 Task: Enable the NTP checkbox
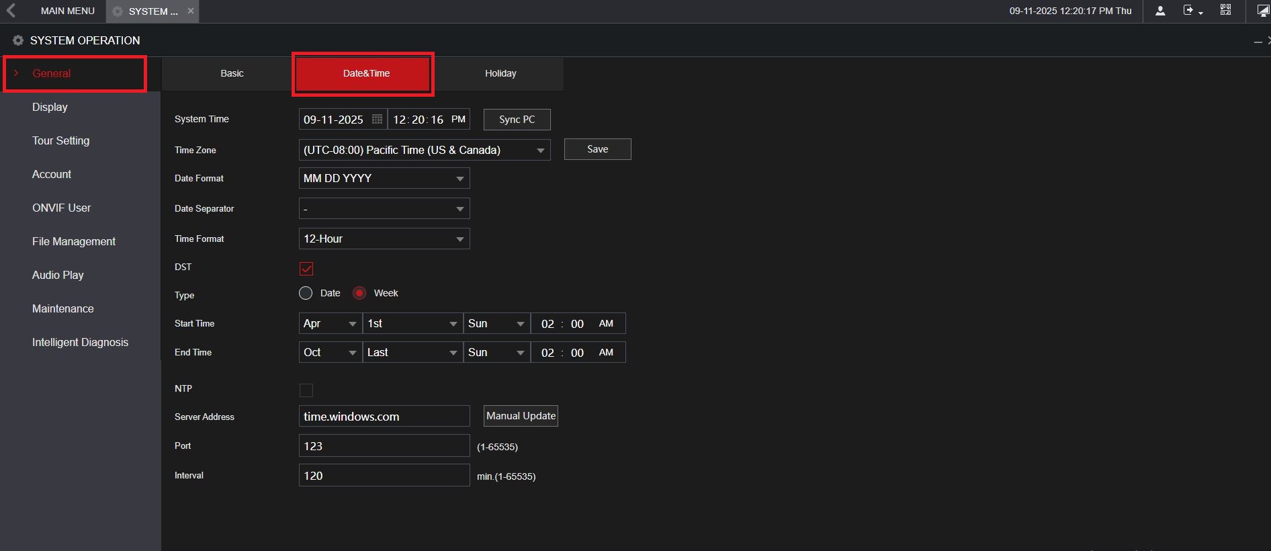(306, 390)
